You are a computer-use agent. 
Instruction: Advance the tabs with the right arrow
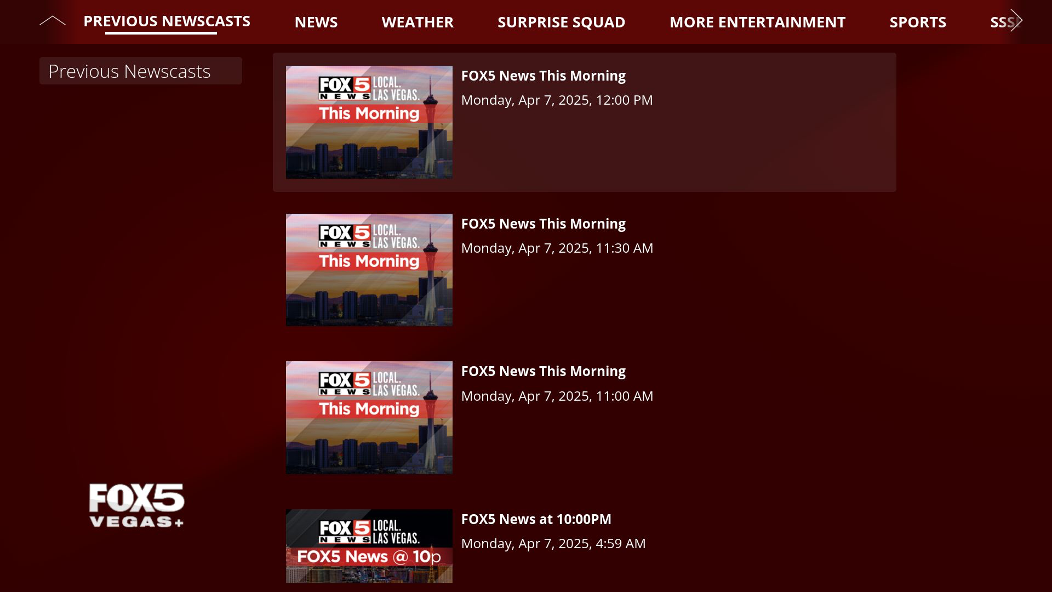click(1016, 21)
